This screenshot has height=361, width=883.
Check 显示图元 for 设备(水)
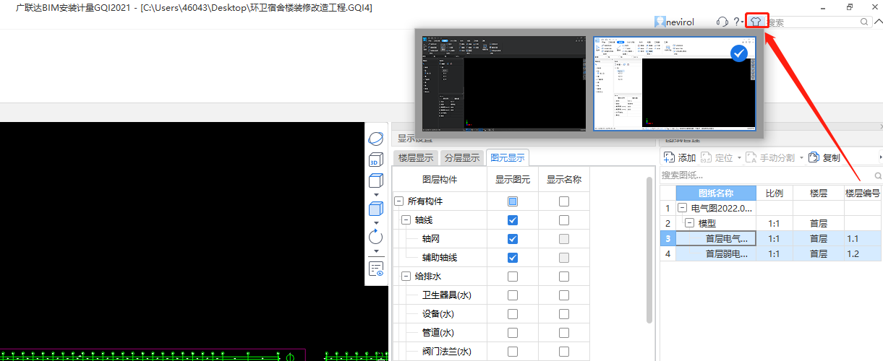tap(513, 313)
